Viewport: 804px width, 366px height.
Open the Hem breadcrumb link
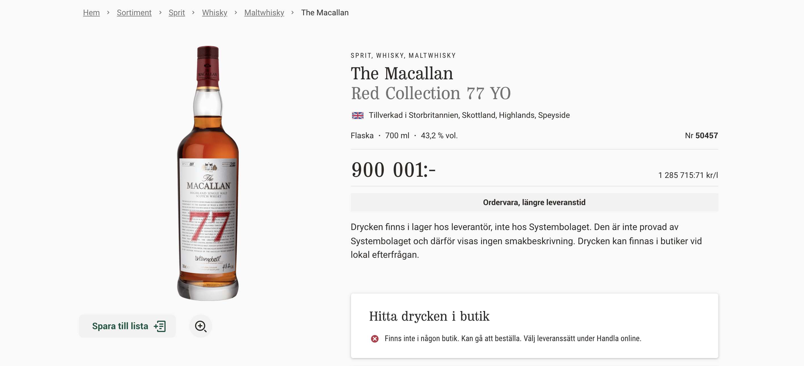[x=91, y=12]
